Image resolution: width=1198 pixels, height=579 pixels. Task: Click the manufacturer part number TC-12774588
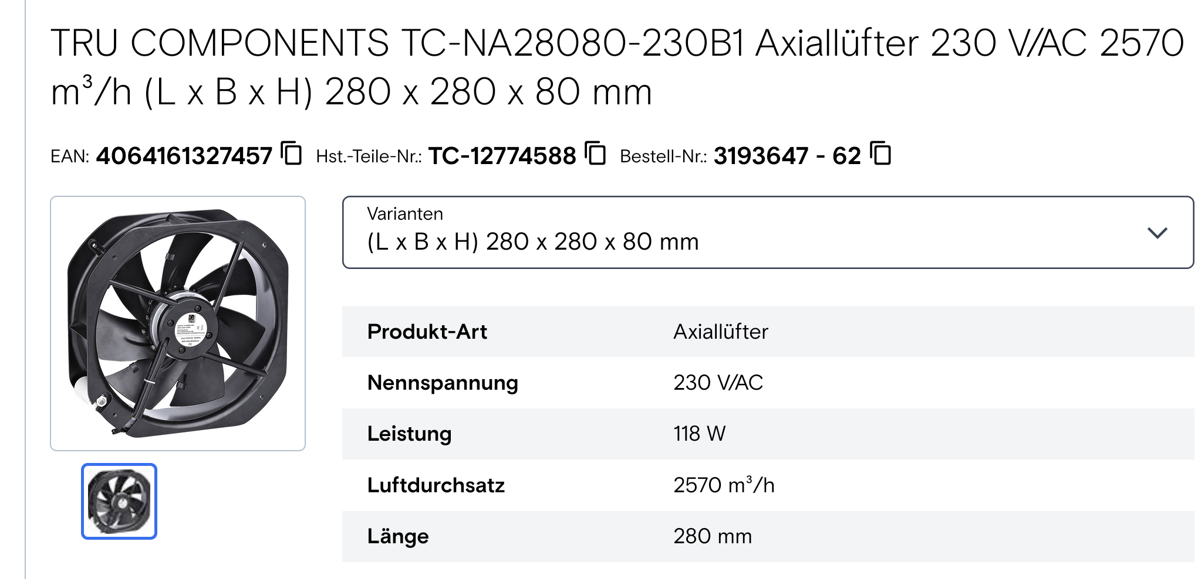point(502,155)
